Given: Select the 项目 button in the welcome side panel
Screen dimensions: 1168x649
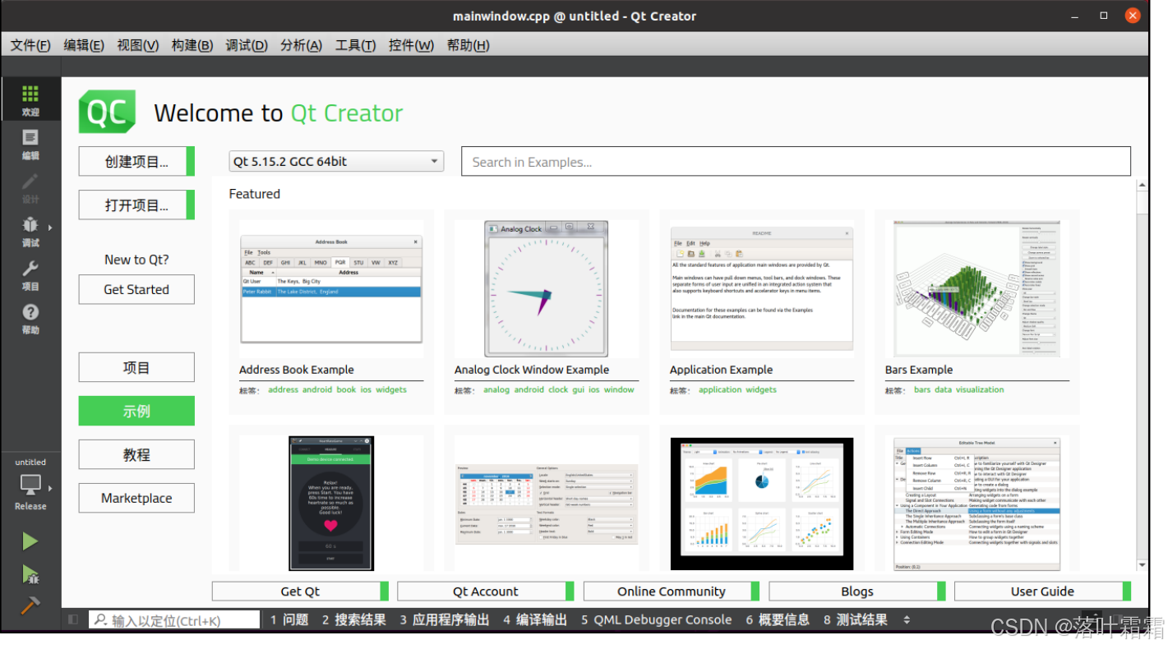Looking at the screenshot, I should pos(136,367).
